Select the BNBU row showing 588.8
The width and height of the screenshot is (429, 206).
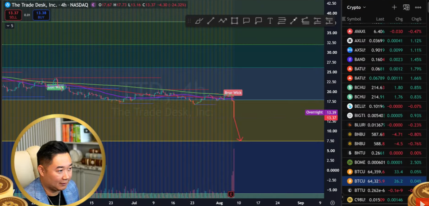384,144
